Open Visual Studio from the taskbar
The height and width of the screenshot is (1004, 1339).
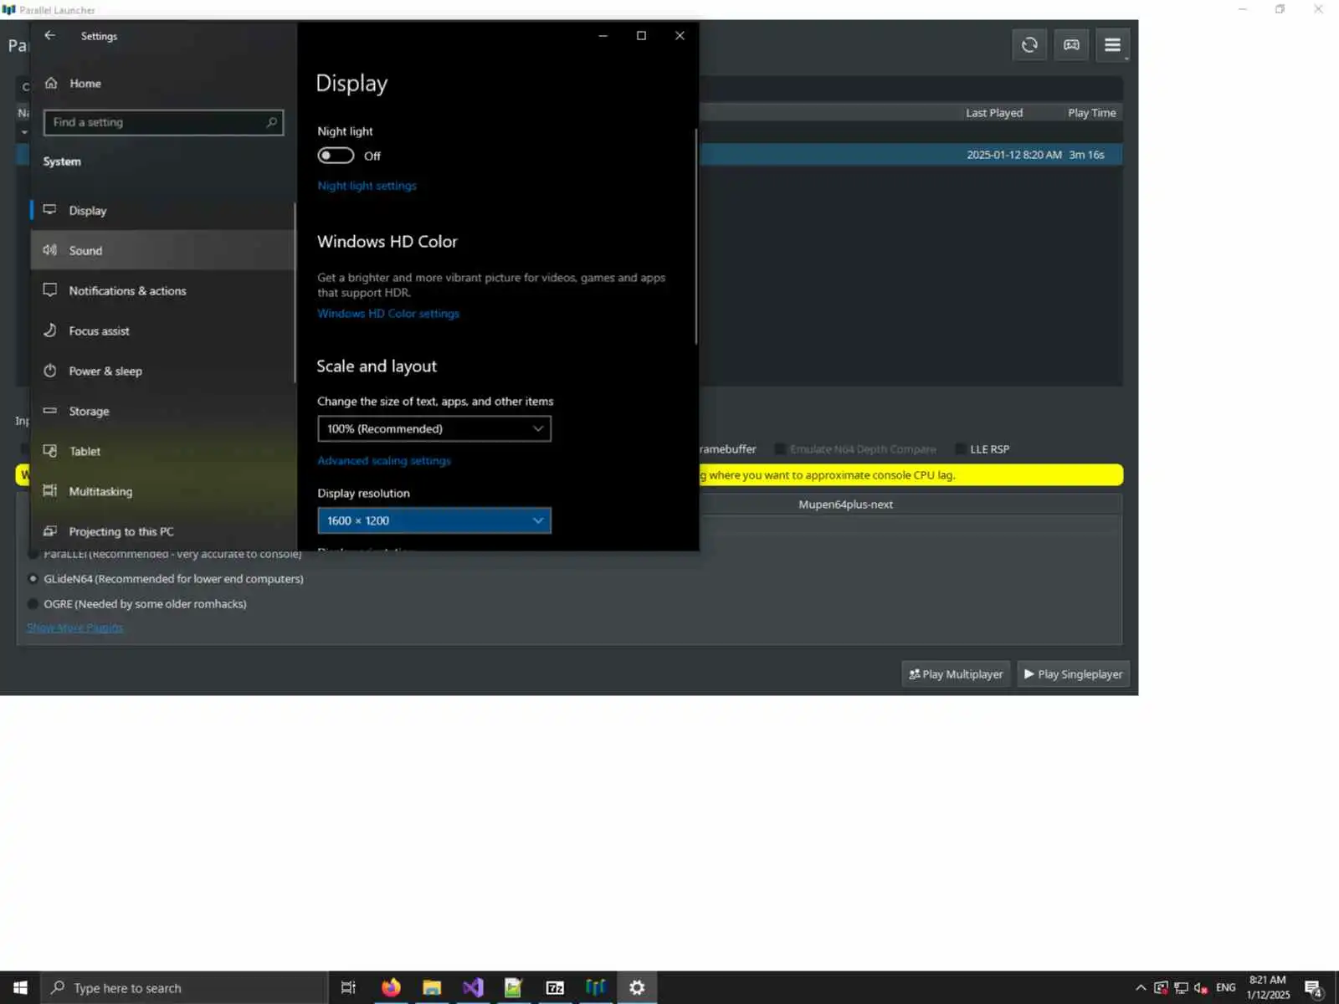pyautogui.click(x=473, y=988)
